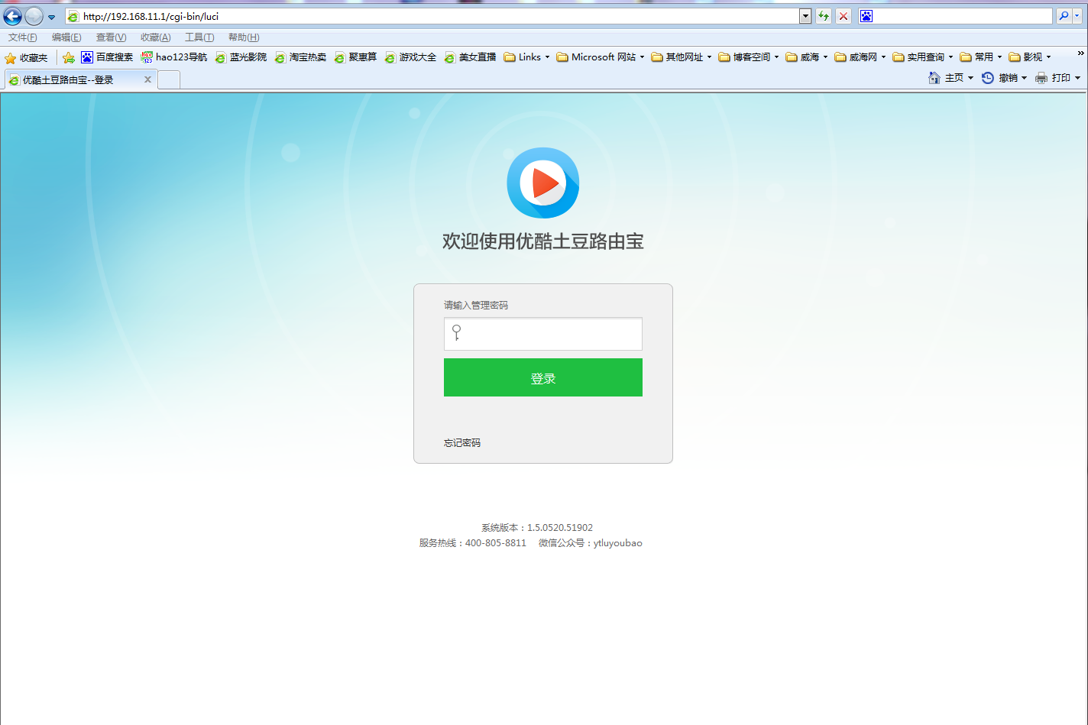The height and width of the screenshot is (725, 1088).
Task: Click the add-to-favorites star icon
Action: [69, 57]
